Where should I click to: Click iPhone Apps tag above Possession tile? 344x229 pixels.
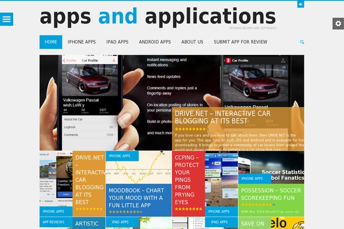[255, 179]
